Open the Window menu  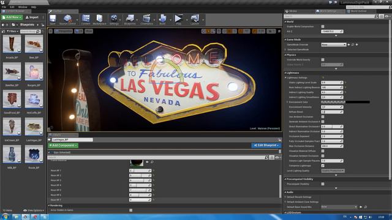tap(23, 7)
